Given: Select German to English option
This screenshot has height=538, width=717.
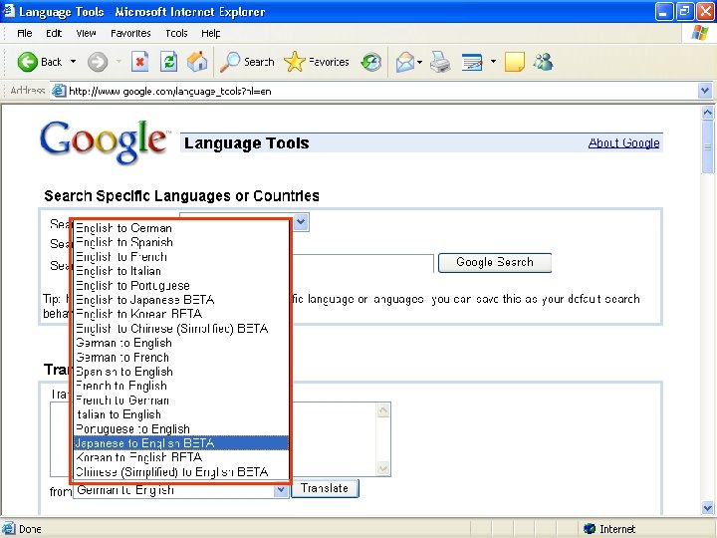Looking at the screenshot, I should tap(181, 343).
